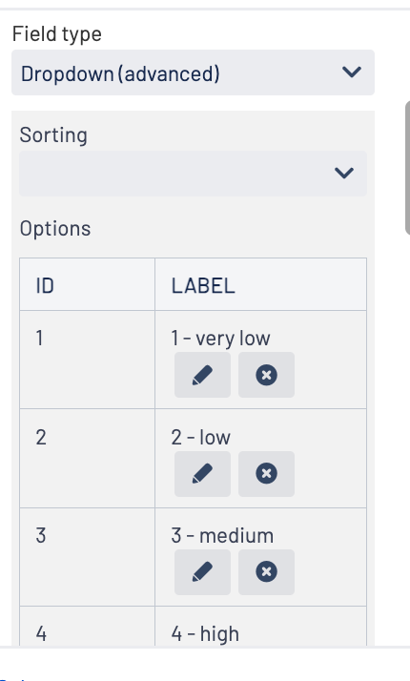Open the empty Sorting dropdown
The height and width of the screenshot is (681, 410).
point(193,174)
